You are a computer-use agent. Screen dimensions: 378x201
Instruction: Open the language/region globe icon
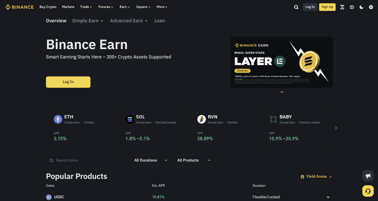coord(352,7)
